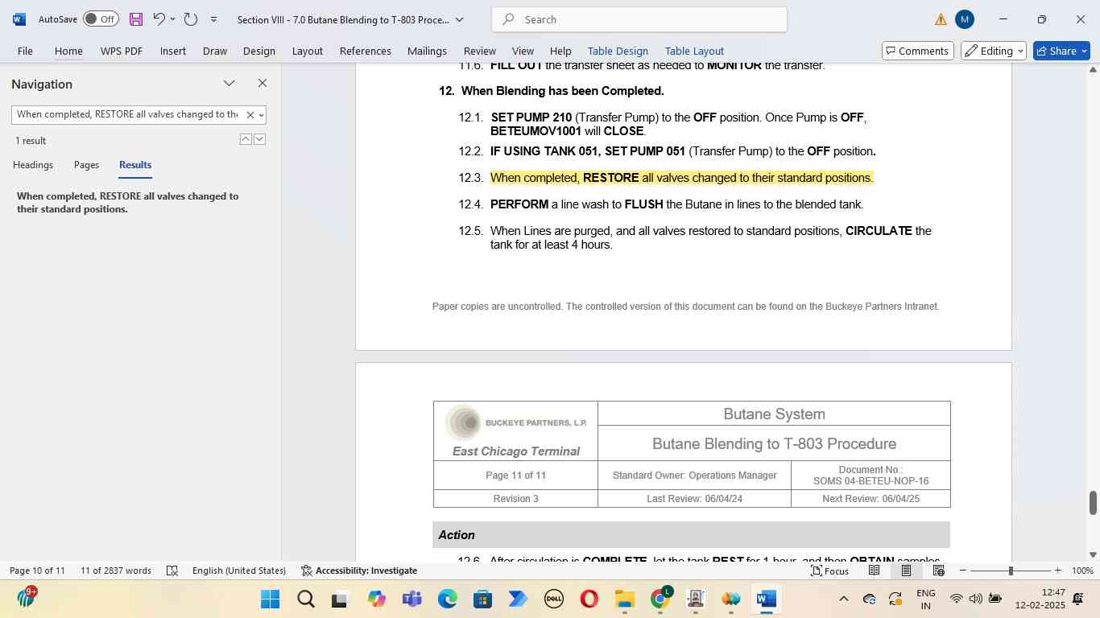The image size is (1100, 618).
Task: Click the Navigation search text field
Action: pyautogui.click(x=127, y=114)
